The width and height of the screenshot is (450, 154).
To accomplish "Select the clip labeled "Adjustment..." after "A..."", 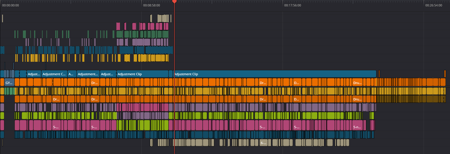I will tap(88, 74).
